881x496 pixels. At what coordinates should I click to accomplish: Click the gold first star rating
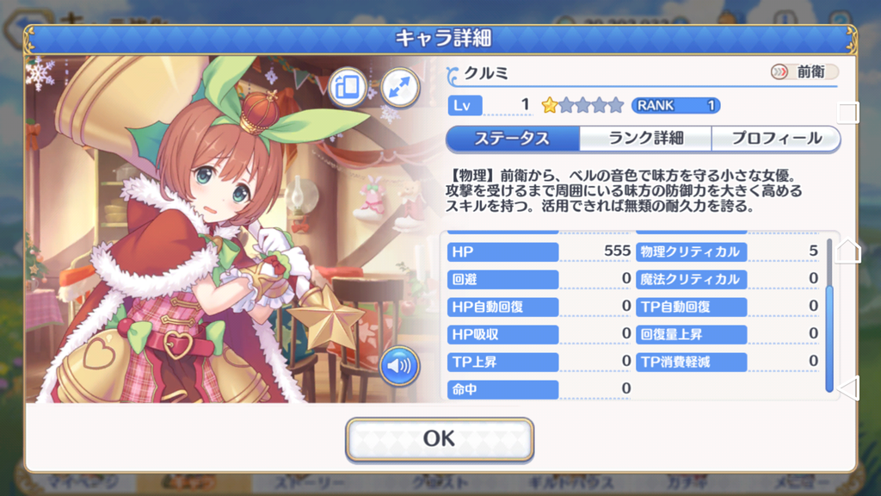550,105
